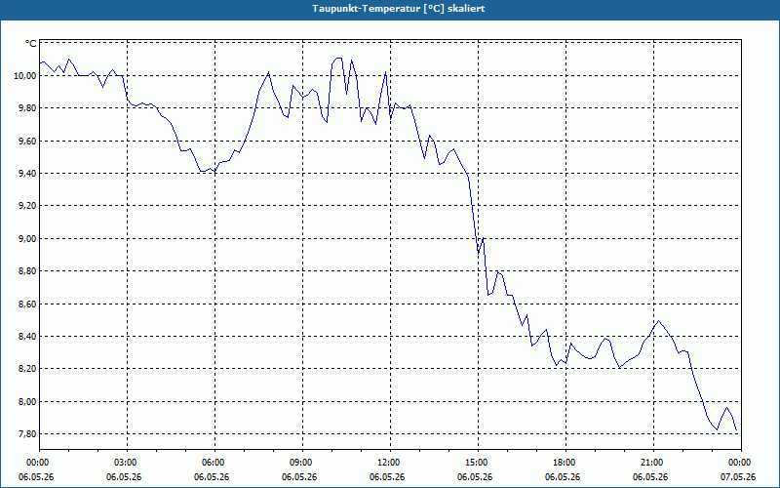Pick the "9,00" y-axis tick label
Viewport: 780px width, 488px height.
29,239
